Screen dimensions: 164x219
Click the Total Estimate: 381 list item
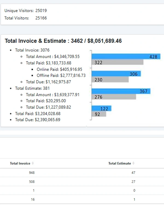click(33, 88)
